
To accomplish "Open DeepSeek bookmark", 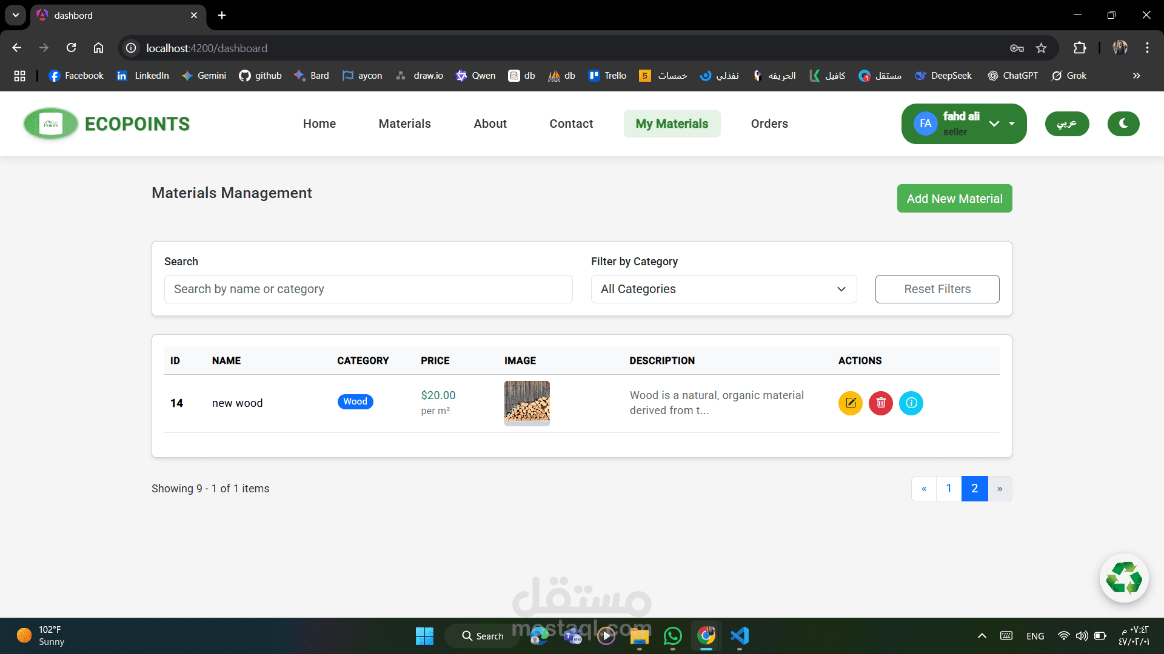I will (944, 76).
